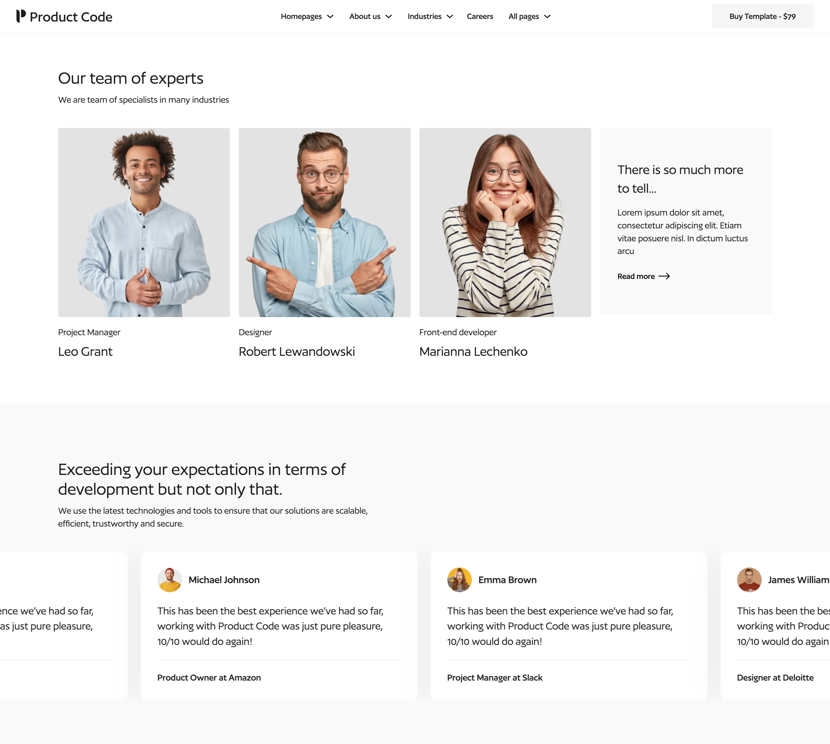Screen dimensions: 830x744
Task: Click the Product Code logo icon
Action: (21, 16)
